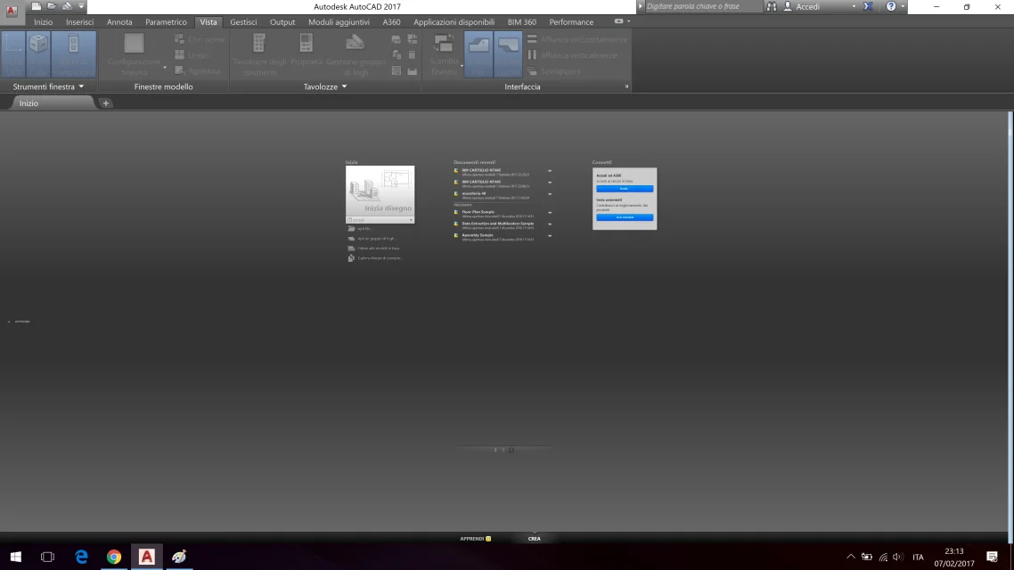The height and width of the screenshot is (570, 1014).
Task: Launch AutoCAD from the Windows taskbar icon
Action: 146,557
